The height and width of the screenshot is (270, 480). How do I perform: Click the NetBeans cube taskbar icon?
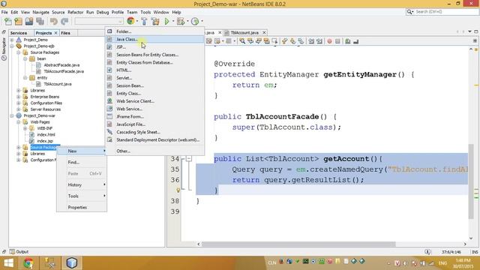[72, 263]
